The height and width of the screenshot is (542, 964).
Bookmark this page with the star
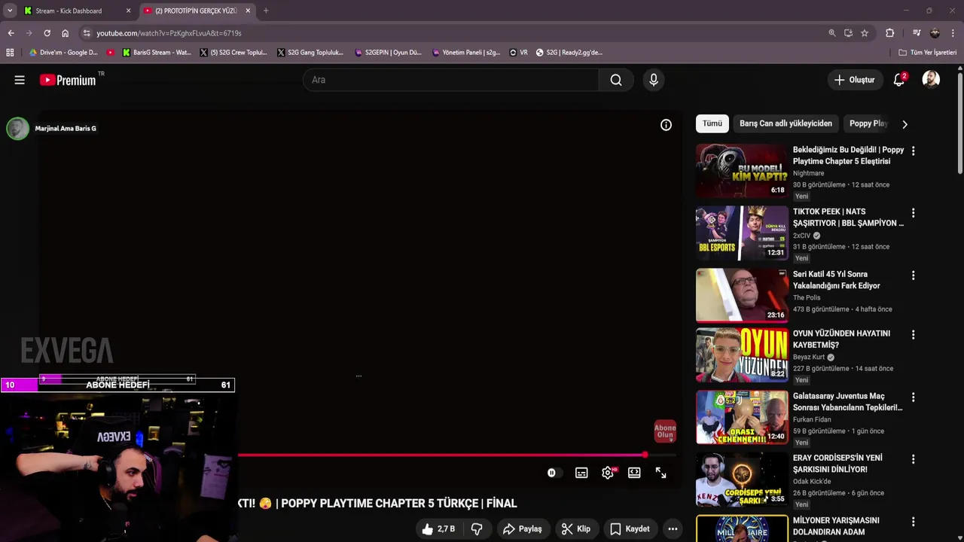tap(865, 33)
